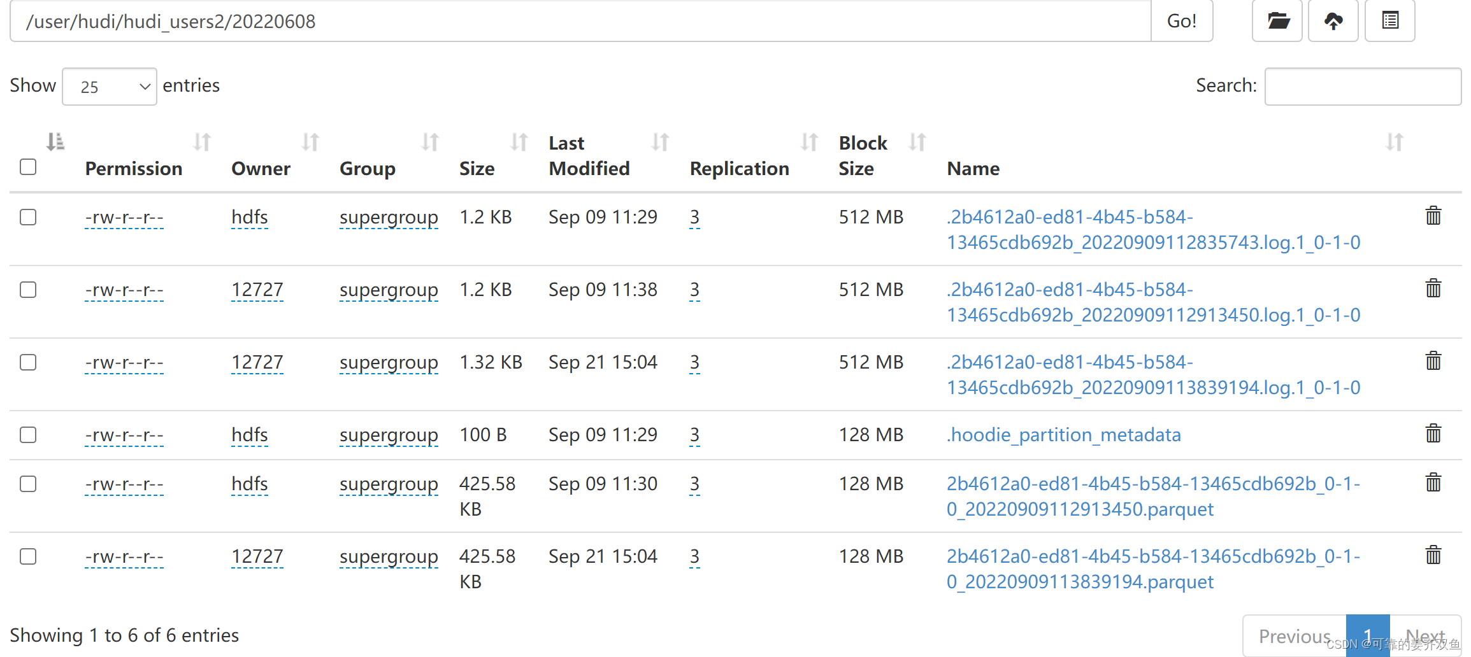Screen dimensions: 1471x657
Task: Sort by Replication column arrows
Action: (809, 141)
